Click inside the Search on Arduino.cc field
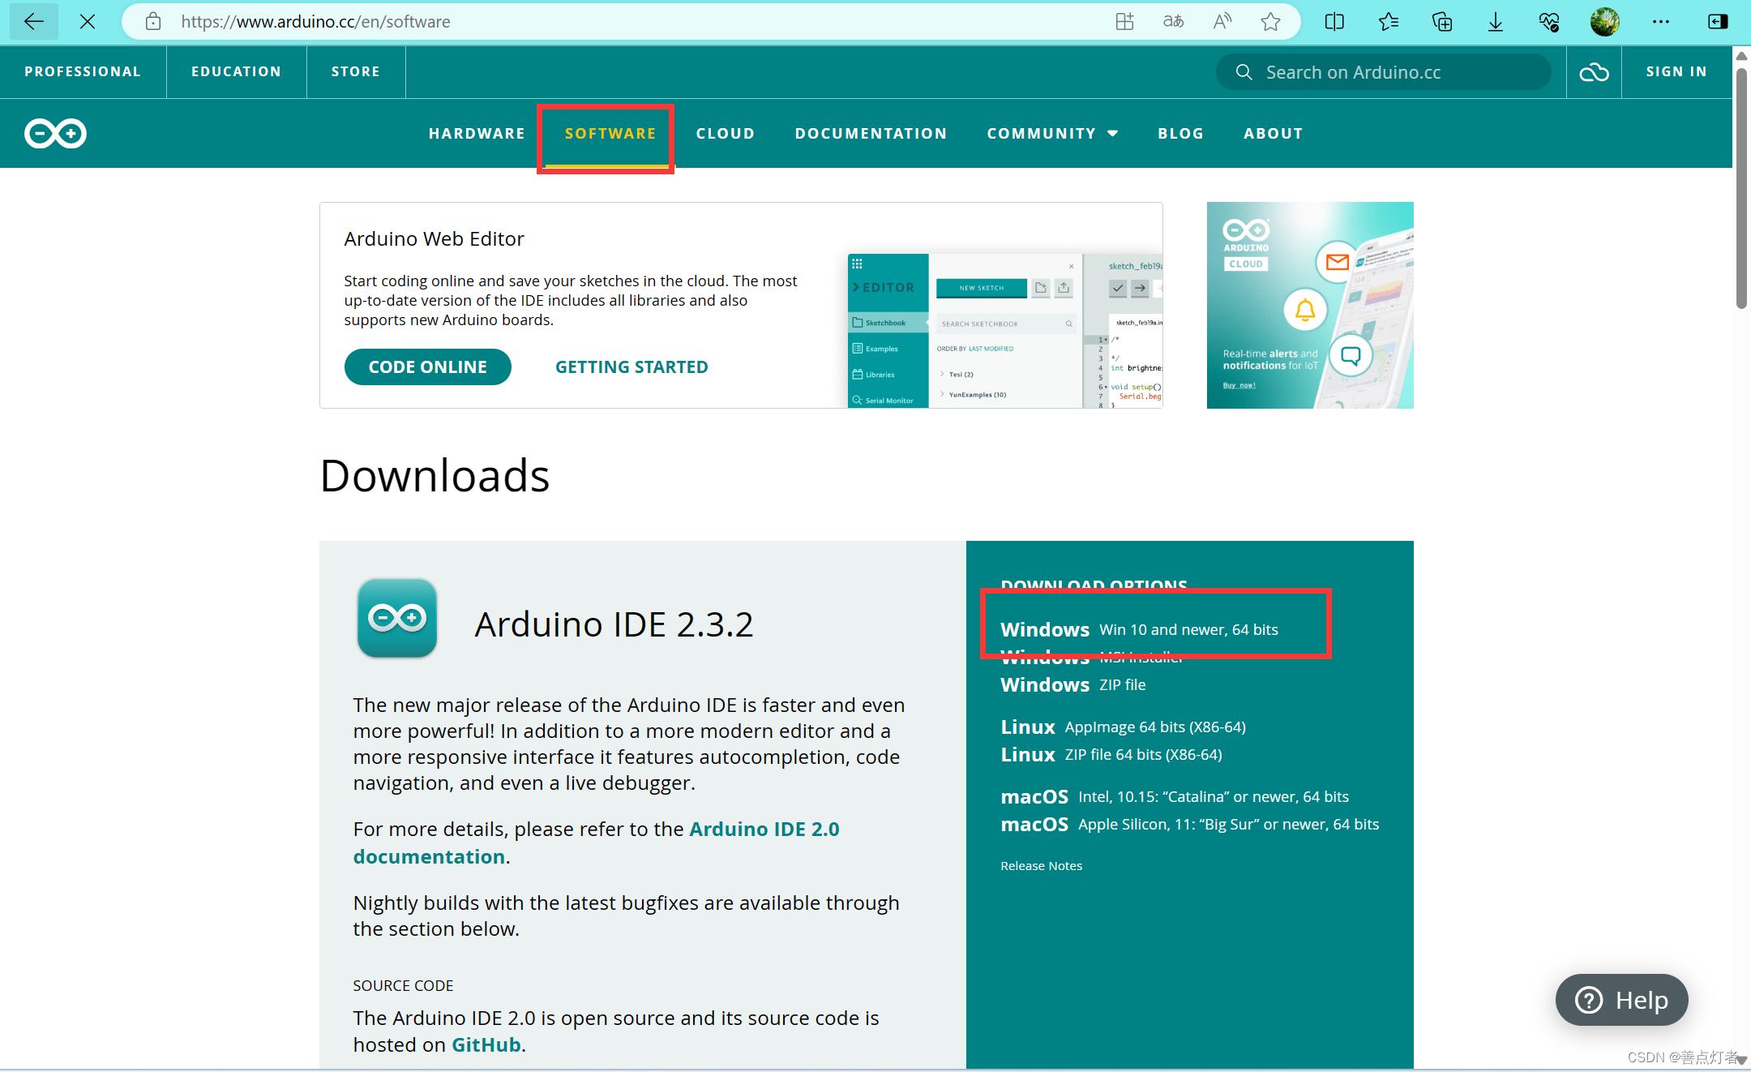This screenshot has width=1751, height=1072. [1378, 71]
